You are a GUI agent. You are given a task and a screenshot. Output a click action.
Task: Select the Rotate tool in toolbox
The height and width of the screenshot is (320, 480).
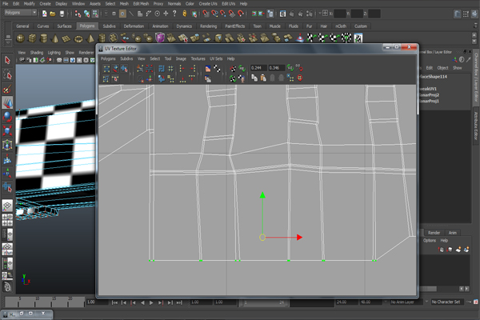pyautogui.click(x=7, y=117)
